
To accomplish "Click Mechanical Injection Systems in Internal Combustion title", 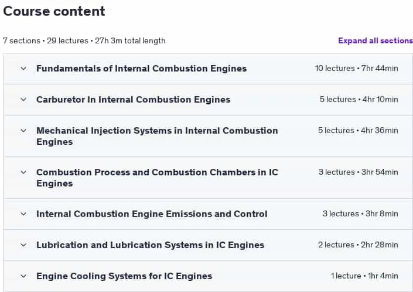I will (x=157, y=136).
